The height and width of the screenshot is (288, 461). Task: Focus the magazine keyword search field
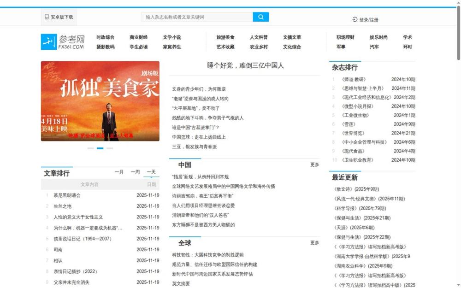pos(197,17)
